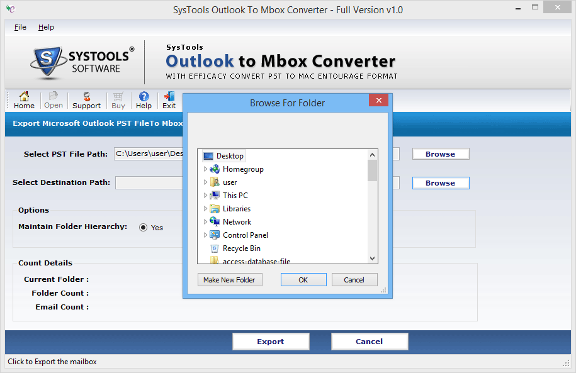This screenshot has width=576, height=373.
Task: Click the folder list scrollbar thumb
Action: tap(372, 170)
